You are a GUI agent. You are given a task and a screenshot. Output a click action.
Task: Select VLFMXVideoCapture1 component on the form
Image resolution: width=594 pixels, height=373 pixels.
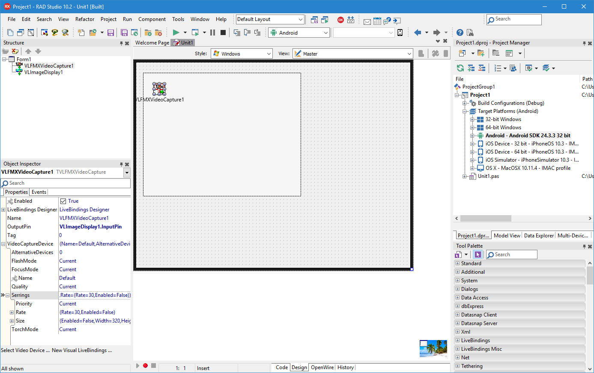[x=159, y=89]
